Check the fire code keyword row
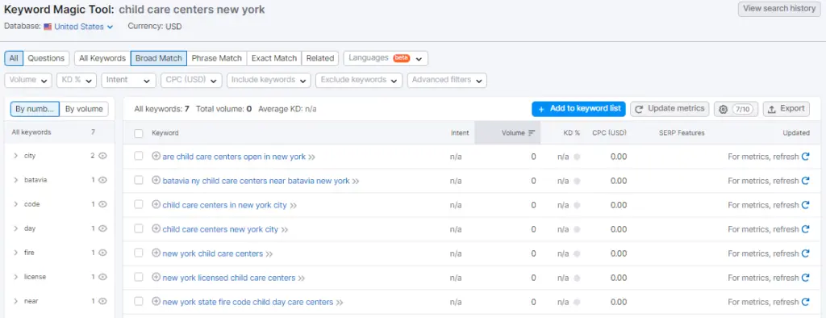 (139, 302)
